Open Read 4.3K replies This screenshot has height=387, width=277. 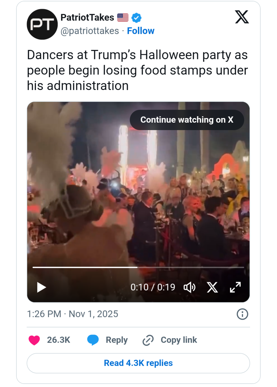138,363
